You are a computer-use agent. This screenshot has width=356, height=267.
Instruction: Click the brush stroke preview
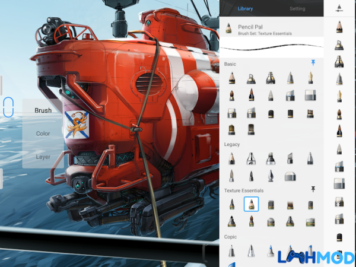(272, 47)
